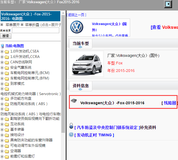The height and width of the screenshot is (160, 178).
Task: Click folder icon for 具有防夹功能的车窗升降器
Action: coord(7,141)
